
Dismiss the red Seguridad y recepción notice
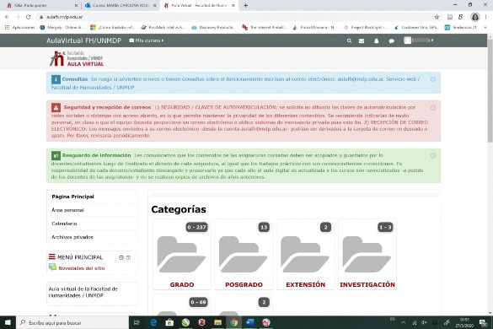coord(433,108)
